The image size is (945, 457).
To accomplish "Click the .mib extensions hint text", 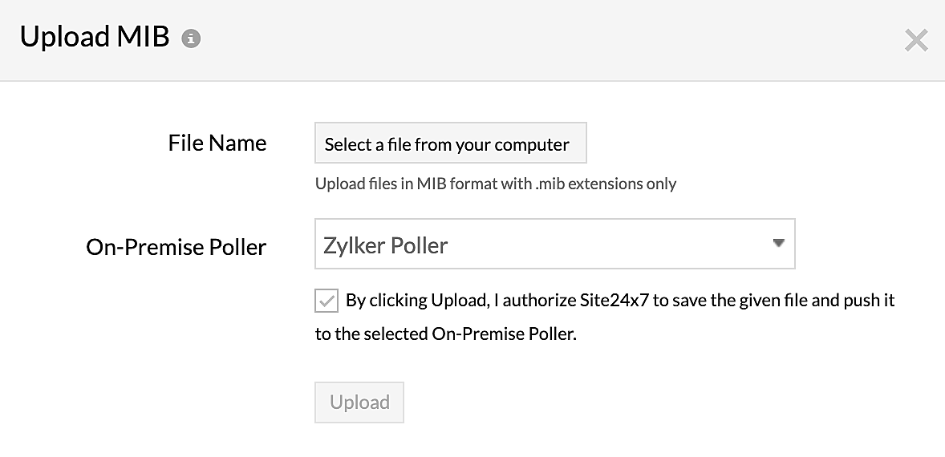I will point(606,184).
